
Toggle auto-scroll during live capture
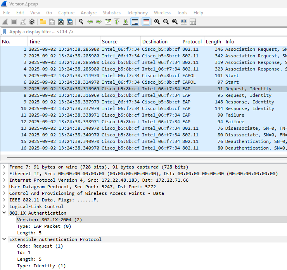pyautogui.click(x=135, y=22)
